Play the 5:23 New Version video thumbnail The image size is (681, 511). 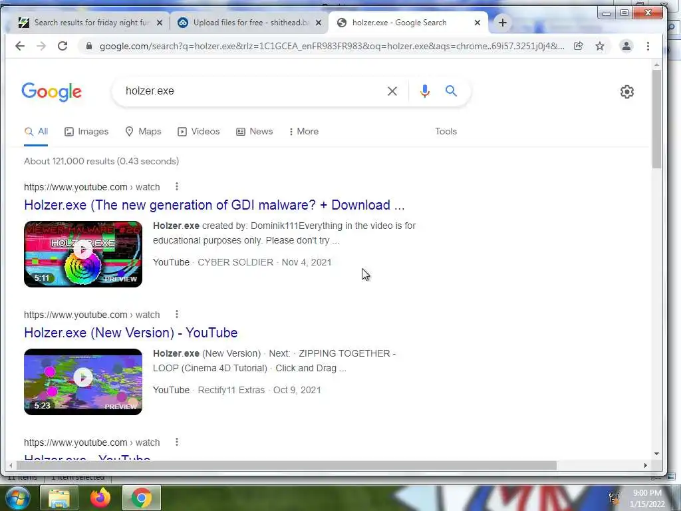(83, 382)
